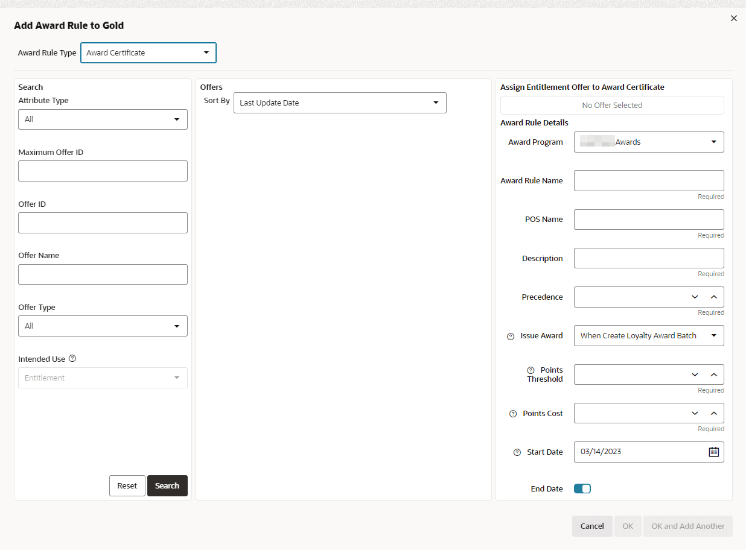The width and height of the screenshot is (746, 550).
Task: Open the Issue Award dropdown
Action: click(x=649, y=336)
